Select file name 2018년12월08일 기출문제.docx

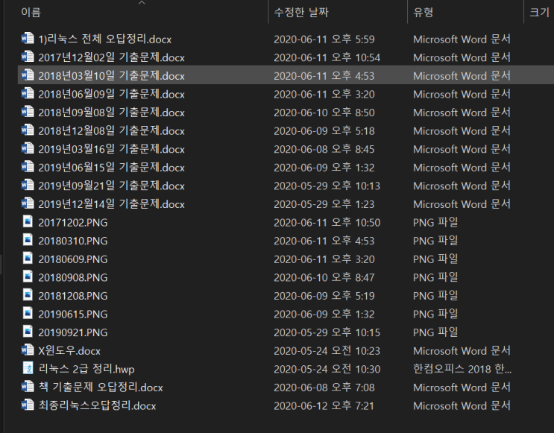click(x=111, y=130)
